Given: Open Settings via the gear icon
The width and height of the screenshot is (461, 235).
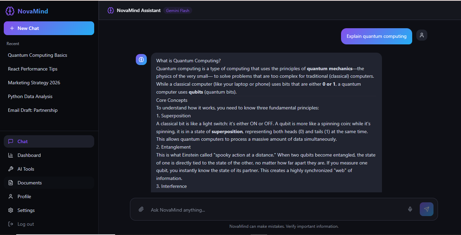Looking at the screenshot, I should (x=11, y=210).
